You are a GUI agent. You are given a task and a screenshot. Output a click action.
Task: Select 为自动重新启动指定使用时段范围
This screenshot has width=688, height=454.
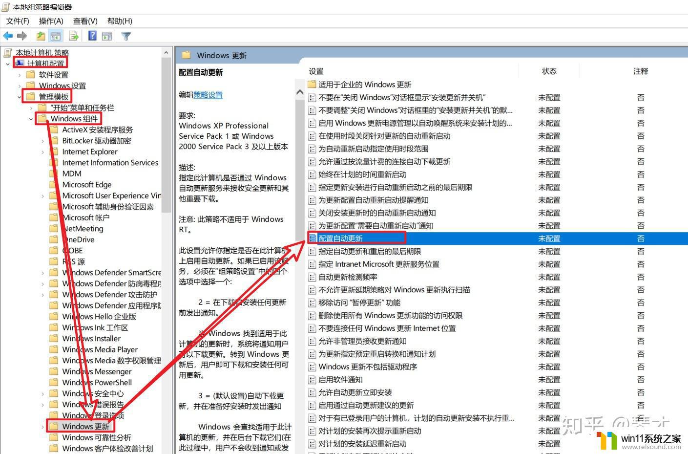[x=374, y=149]
